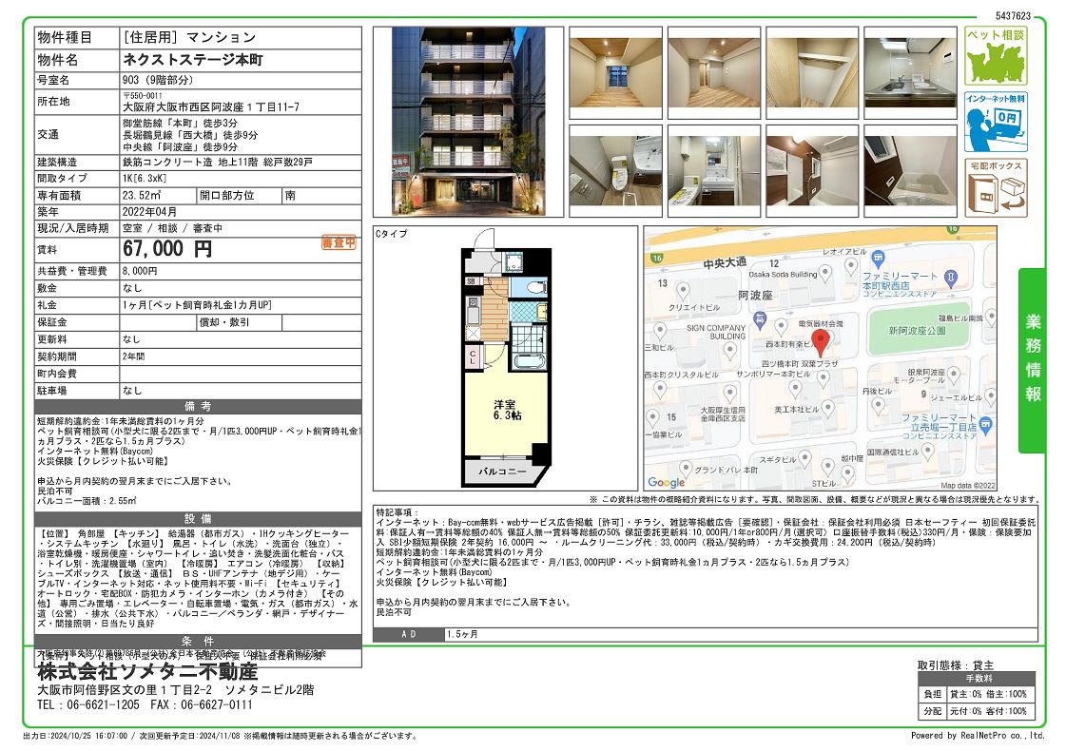Open the bathroom shower photo
The width and height of the screenshot is (1066, 751).
point(812,170)
